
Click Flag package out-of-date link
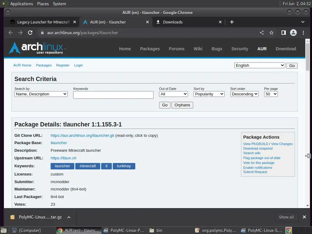(x=262, y=158)
